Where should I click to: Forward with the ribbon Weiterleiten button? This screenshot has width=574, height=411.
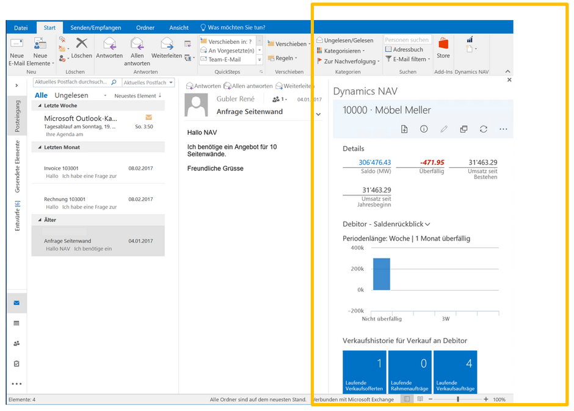167,48
